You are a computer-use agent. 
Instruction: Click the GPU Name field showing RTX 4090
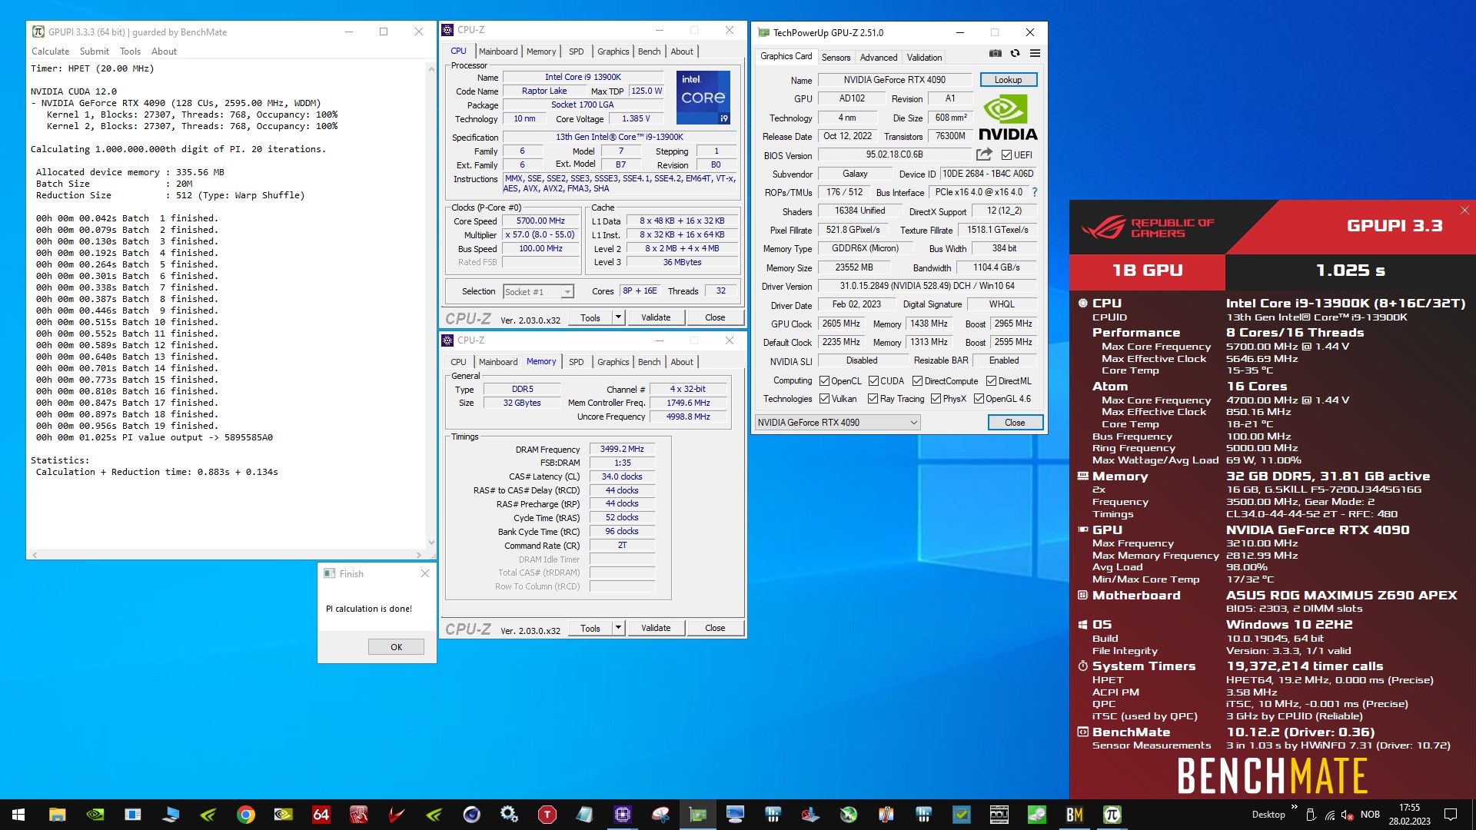point(894,80)
